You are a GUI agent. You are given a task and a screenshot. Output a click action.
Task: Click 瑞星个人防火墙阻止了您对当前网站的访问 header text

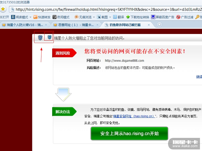coord(89,38)
